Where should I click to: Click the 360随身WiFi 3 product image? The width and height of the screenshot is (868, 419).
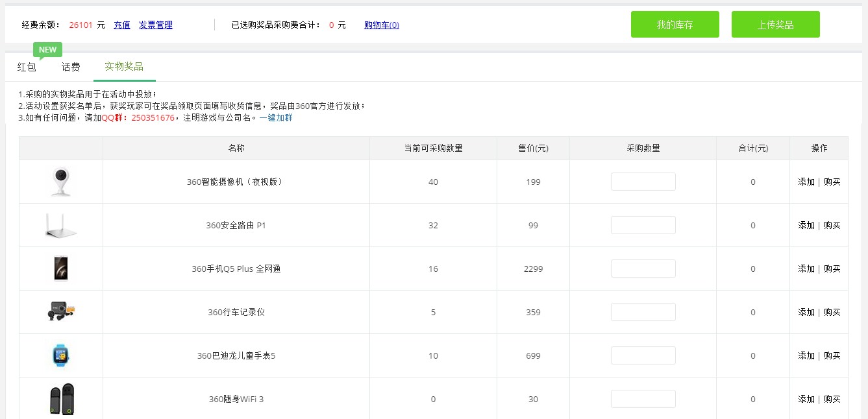point(62,399)
